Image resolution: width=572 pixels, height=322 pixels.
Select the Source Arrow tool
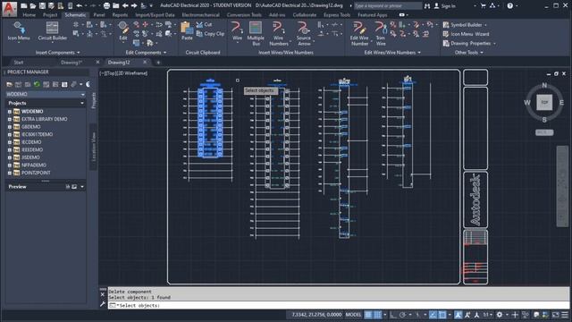click(x=304, y=34)
